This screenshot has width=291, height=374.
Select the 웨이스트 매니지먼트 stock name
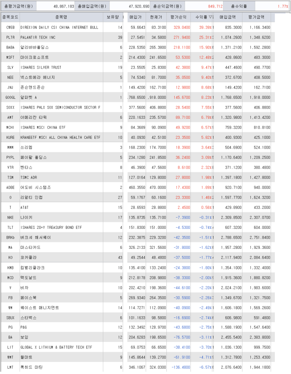coord(40,308)
